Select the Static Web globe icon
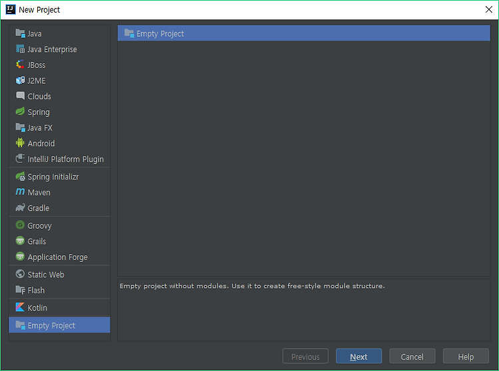The width and height of the screenshot is (499, 371). (x=21, y=274)
